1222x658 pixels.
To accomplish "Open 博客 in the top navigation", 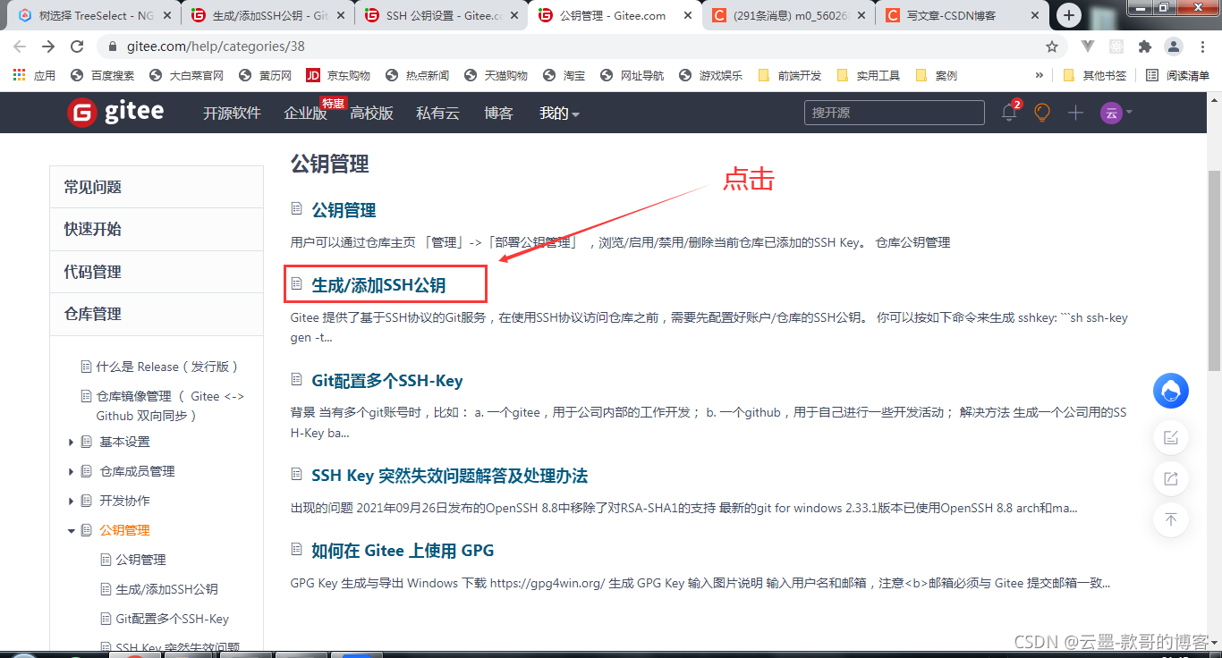I will 498,114.
